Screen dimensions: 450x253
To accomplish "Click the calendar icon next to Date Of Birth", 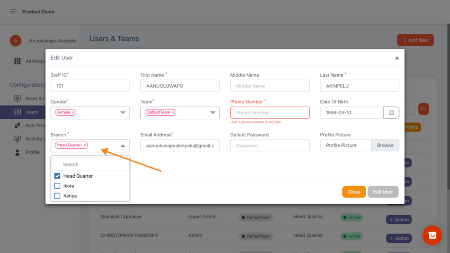I will coord(391,113).
